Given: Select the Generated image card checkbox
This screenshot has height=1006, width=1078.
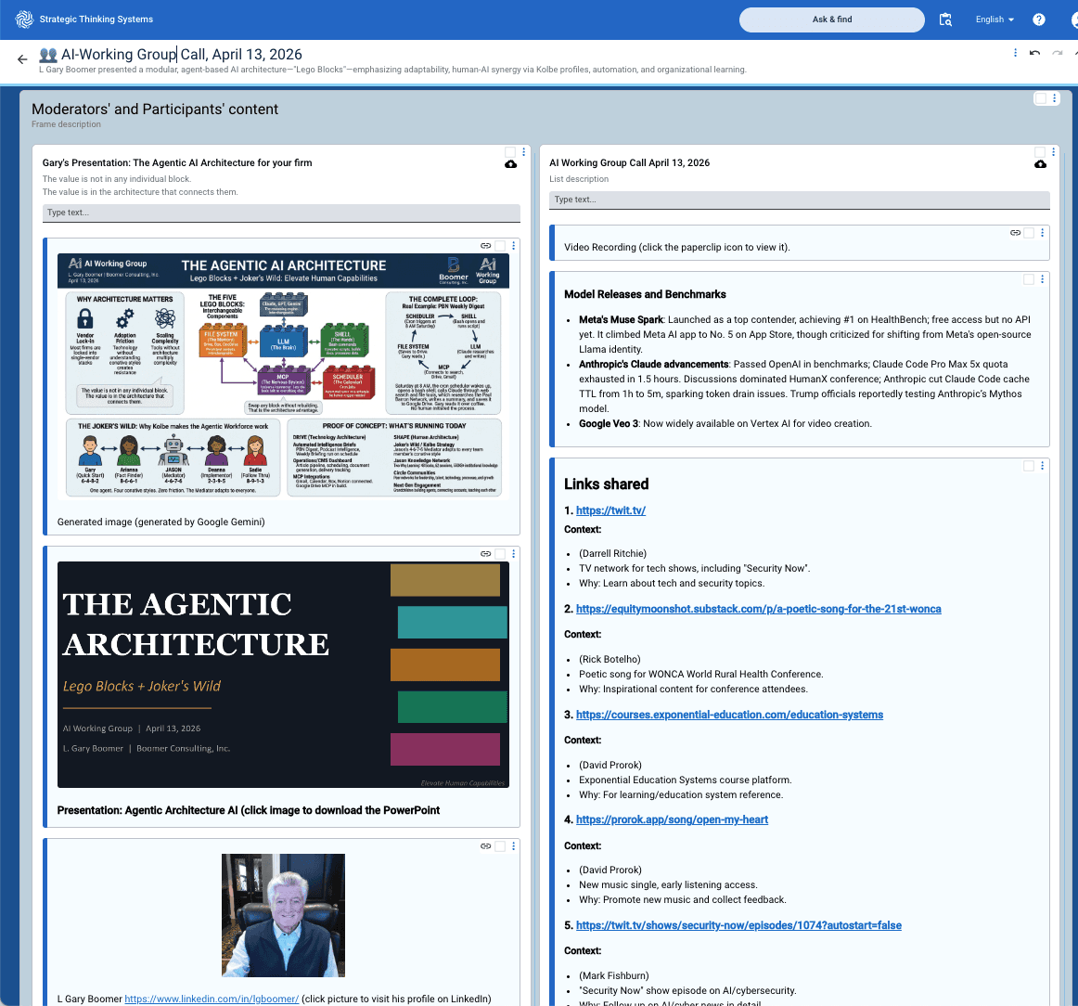Looking at the screenshot, I should pyautogui.click(x=500, y=246).
